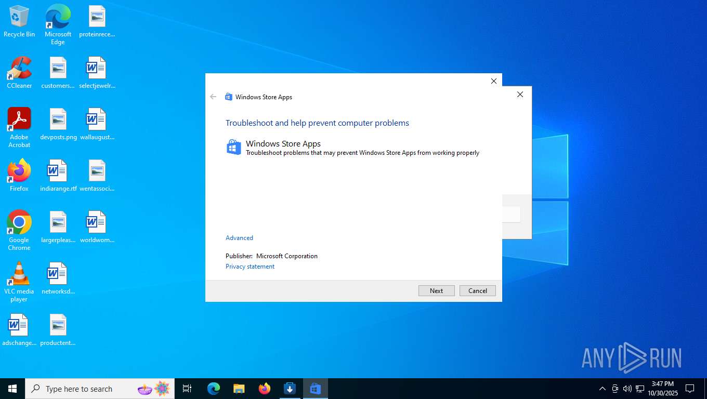
Task: Open the clock showing 3:47 PM
Action: tap(662, 389)
